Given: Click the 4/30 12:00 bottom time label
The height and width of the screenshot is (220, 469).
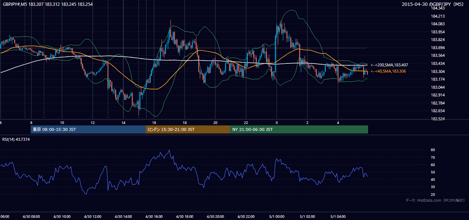Looking at the screenshot, I should (92, 217).
